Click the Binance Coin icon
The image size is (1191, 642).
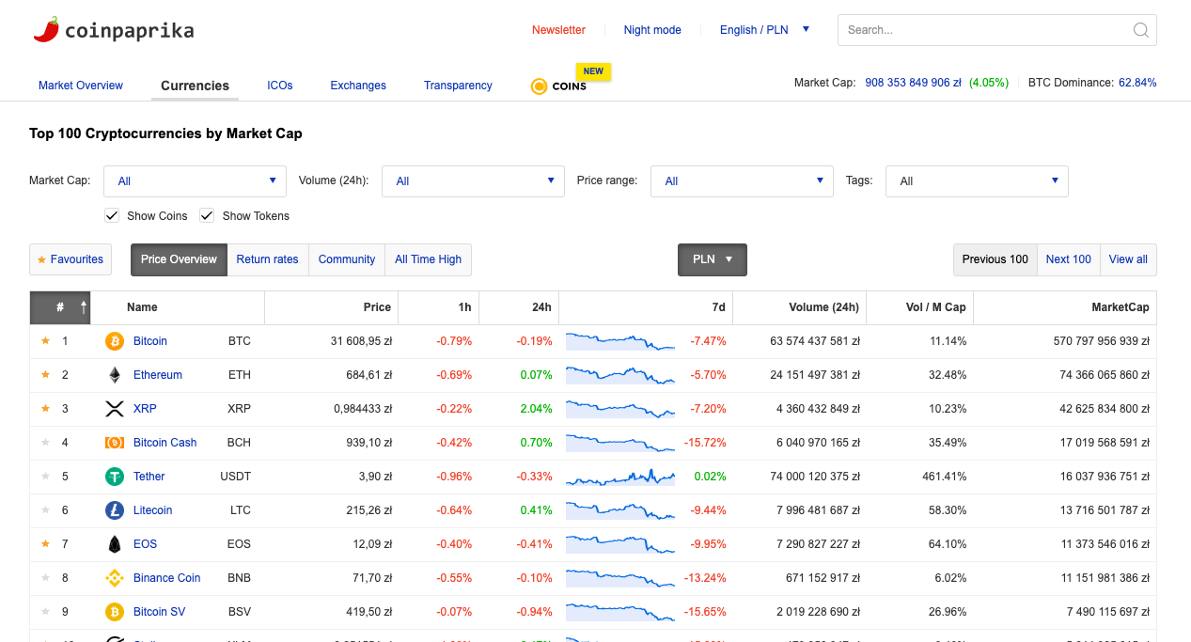click(115, 578)
